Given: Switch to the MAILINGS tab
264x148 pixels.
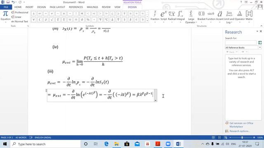Looking at the screenshot, I should tap(92, 7).
